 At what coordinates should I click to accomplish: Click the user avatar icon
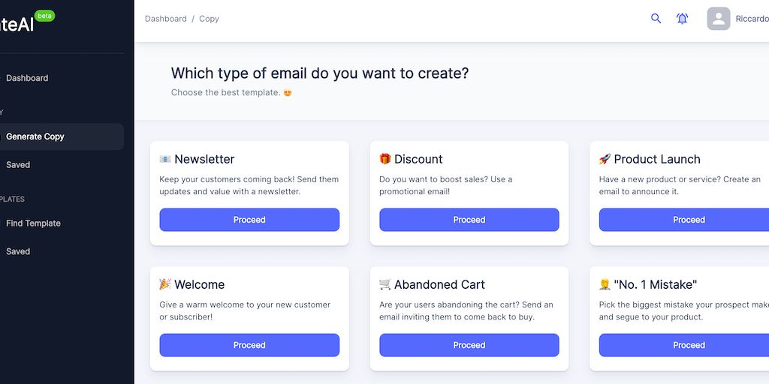point(719,19)
